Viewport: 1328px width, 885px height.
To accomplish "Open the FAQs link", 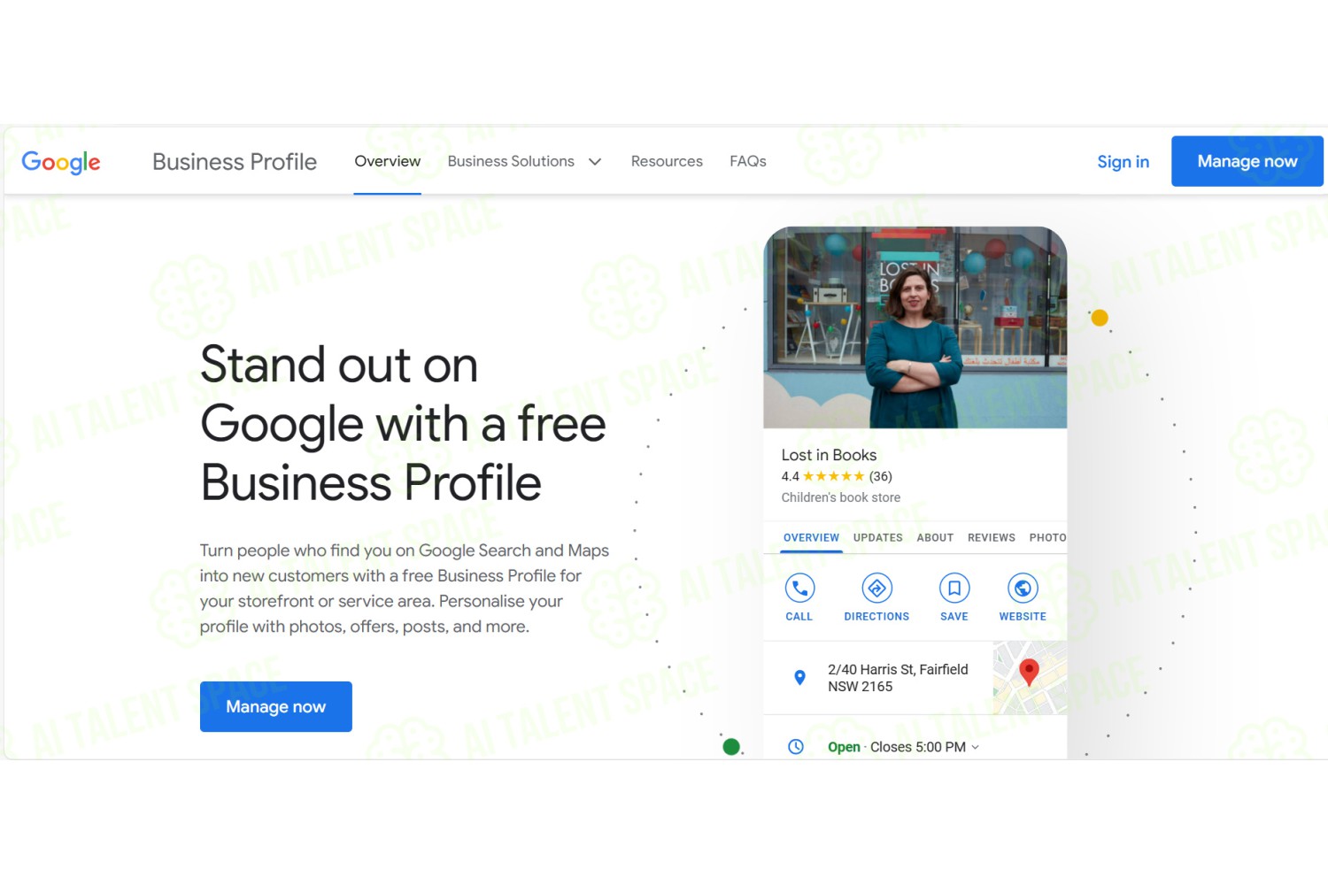I will click(x=748, y=161).
